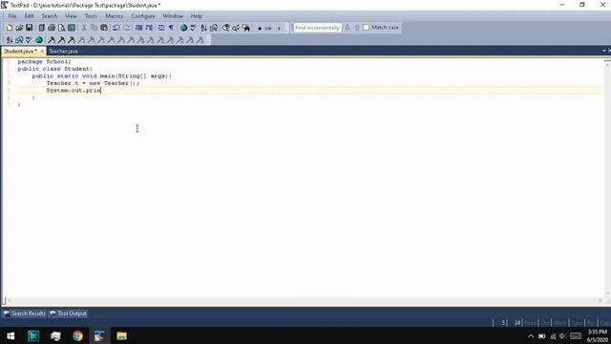
Task: Close the Student.java tab with its x
Action: pyautogui.click(x=42, y=51)
